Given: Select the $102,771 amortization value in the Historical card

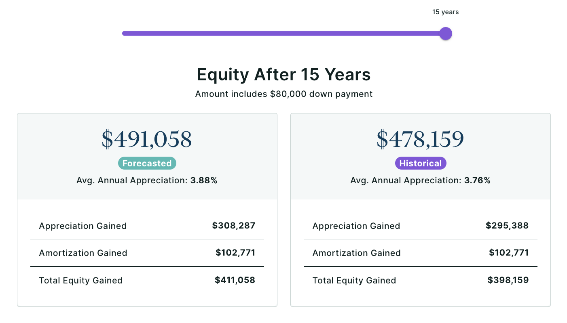Looking at the screenshot, I should (509, 253).
